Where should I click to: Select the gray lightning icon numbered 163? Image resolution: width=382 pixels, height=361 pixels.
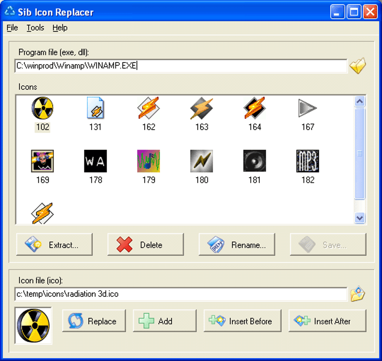tap(202, 108)
